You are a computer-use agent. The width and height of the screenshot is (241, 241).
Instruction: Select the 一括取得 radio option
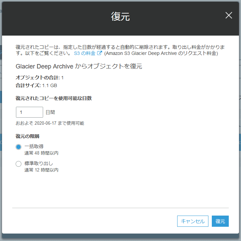(18, 147)
